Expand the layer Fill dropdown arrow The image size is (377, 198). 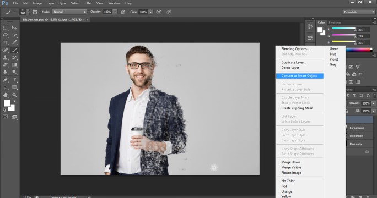tap(373, 111)
